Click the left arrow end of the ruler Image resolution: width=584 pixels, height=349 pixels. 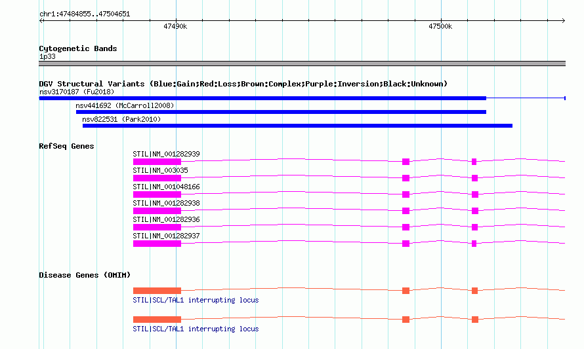coord(41,21)
